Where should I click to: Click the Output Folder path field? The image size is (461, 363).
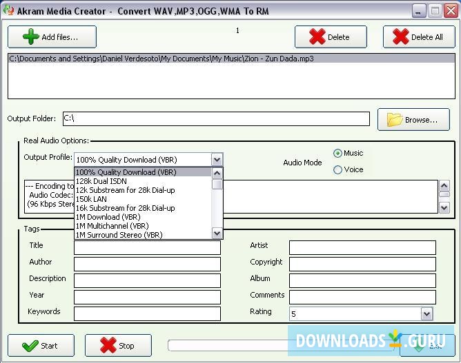click(x=215, y=119)
